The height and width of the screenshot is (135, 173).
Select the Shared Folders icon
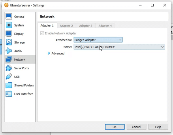[x=9, y=85]
